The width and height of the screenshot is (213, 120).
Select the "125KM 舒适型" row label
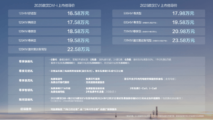[27, 13]
